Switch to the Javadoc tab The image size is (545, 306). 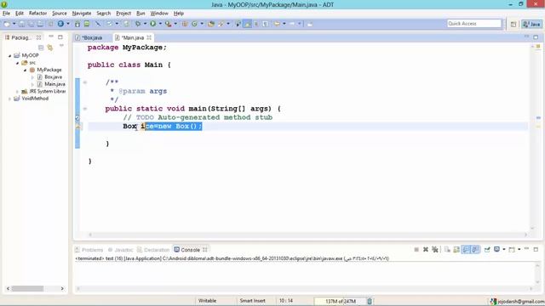pos(120,250)
